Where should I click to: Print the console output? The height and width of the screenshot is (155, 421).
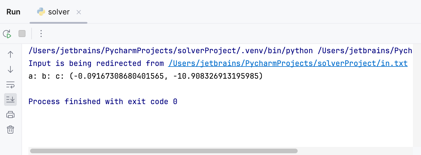click(x=10, y=115)
